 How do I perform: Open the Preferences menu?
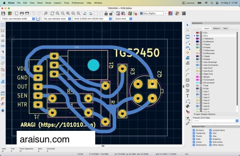[77, 3]
